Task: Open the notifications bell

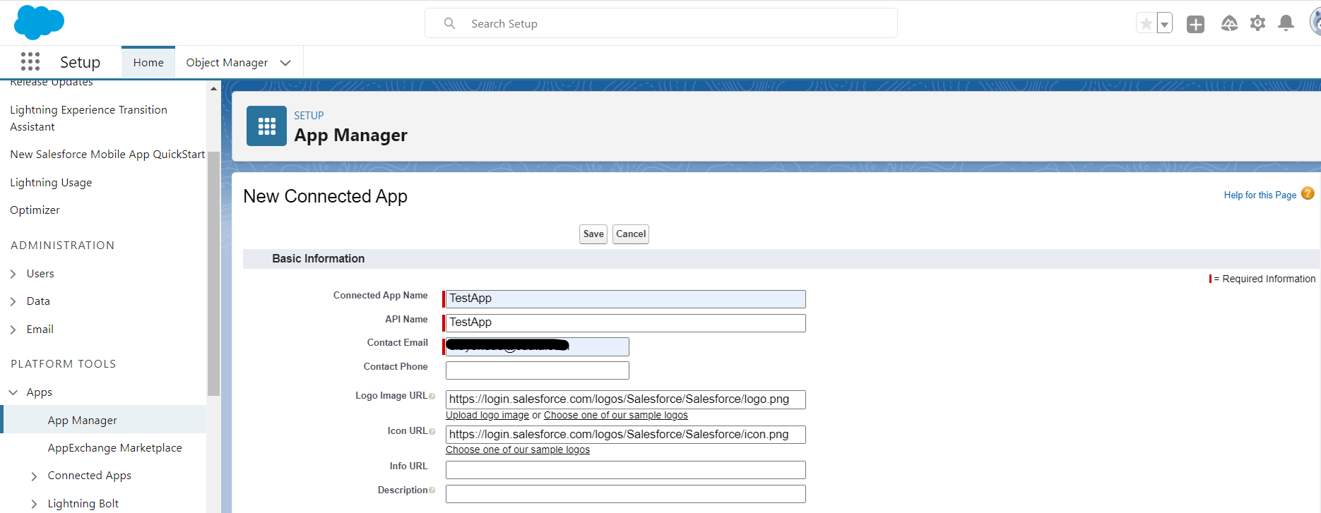Action: click(x=1286, y=23)
